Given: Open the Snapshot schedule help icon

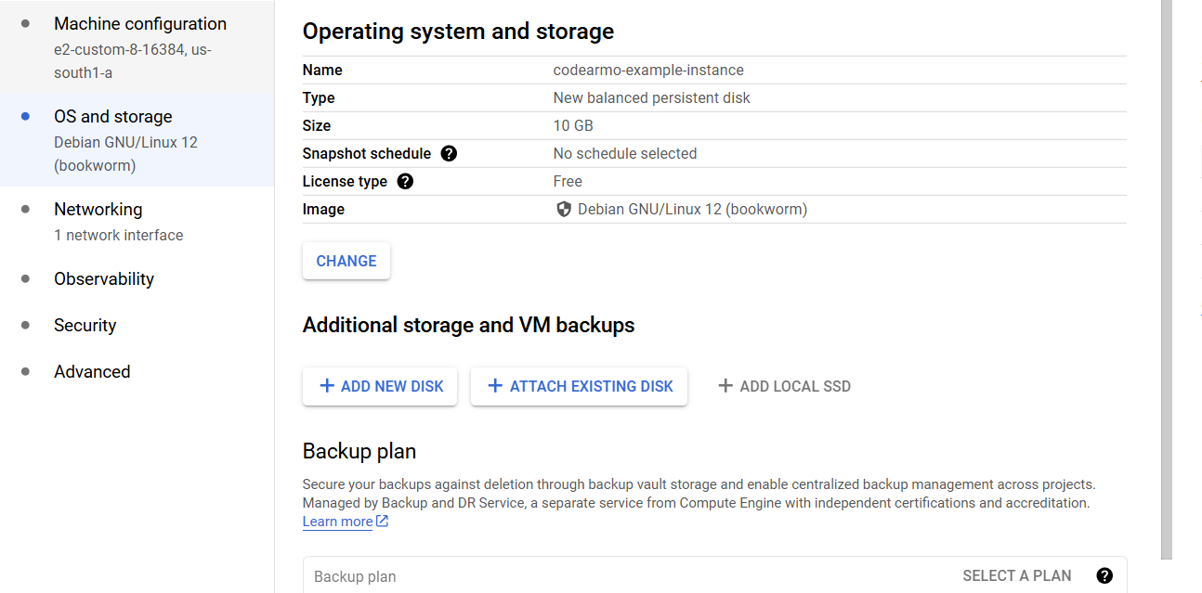Looking at the screenshot, I should 449,153.
